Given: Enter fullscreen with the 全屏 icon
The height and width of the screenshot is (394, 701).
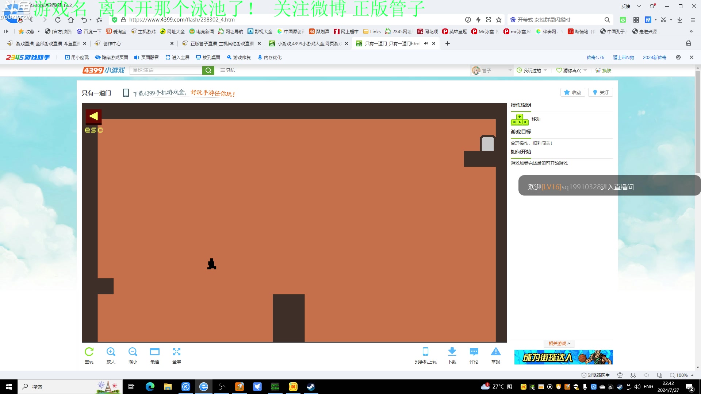Looking at the screenshot, I should click(x=177, y=355).
